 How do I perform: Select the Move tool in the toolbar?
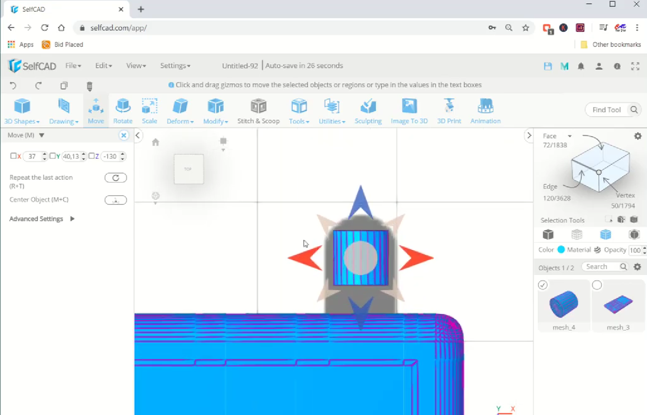[x=96, y=111]
